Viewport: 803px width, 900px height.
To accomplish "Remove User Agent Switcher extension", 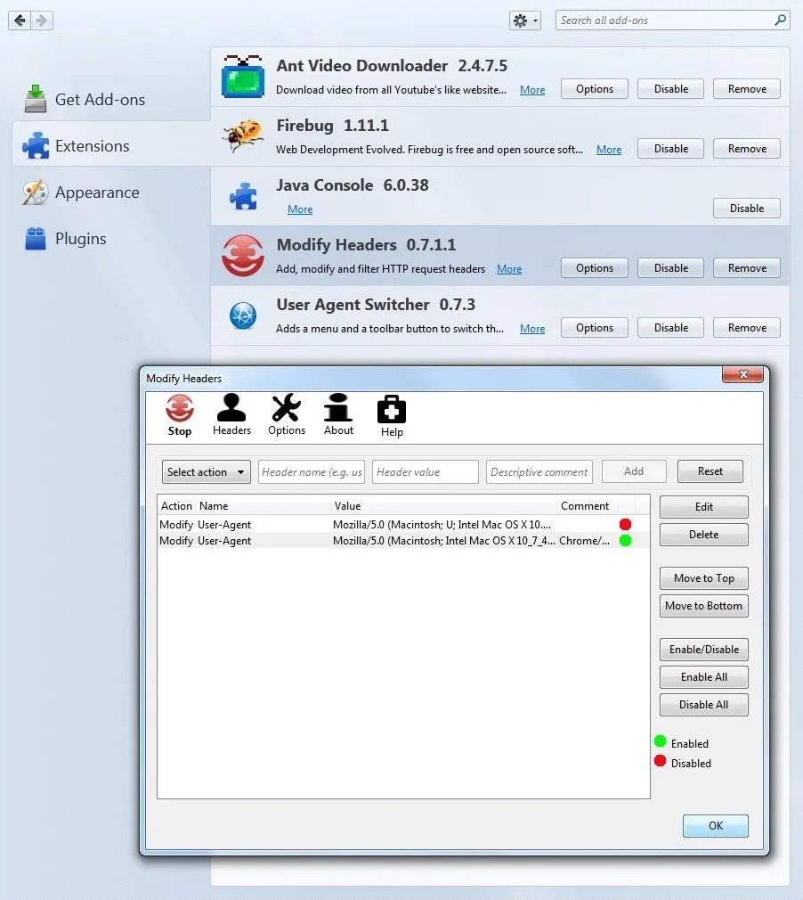I will pyautogui.click(x=747, y=328).
